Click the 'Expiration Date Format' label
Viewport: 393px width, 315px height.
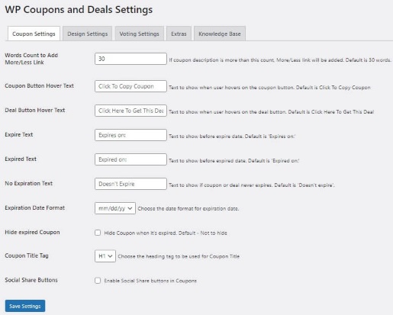coord(34,207)
